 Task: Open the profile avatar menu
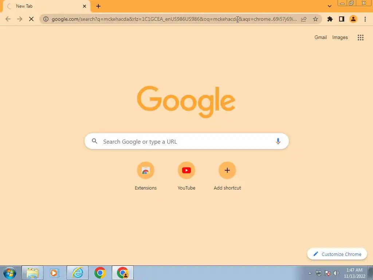(353, 19)
